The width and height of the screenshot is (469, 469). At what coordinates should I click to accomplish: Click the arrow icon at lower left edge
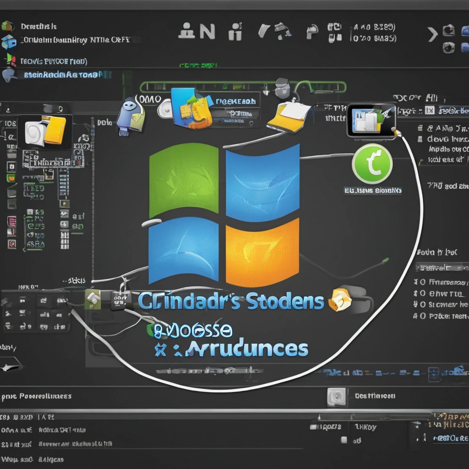pos(11,365)
